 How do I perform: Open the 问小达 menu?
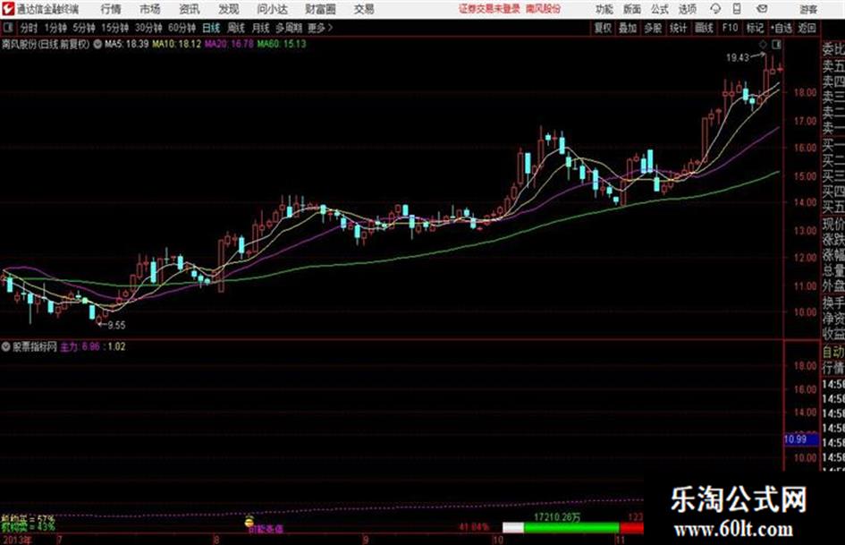pyautogui.click(x=272, y=9)
